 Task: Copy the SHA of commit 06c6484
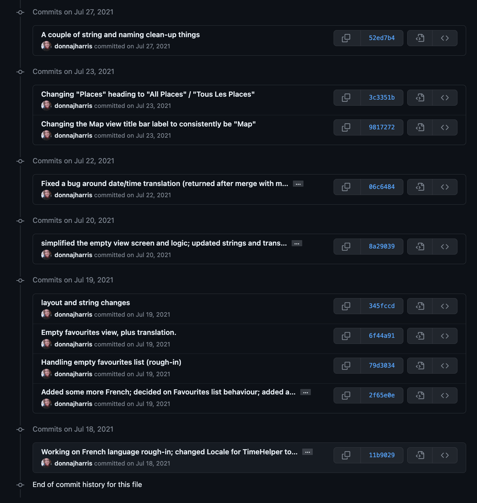pyautogui.click(x=347, y=187)
